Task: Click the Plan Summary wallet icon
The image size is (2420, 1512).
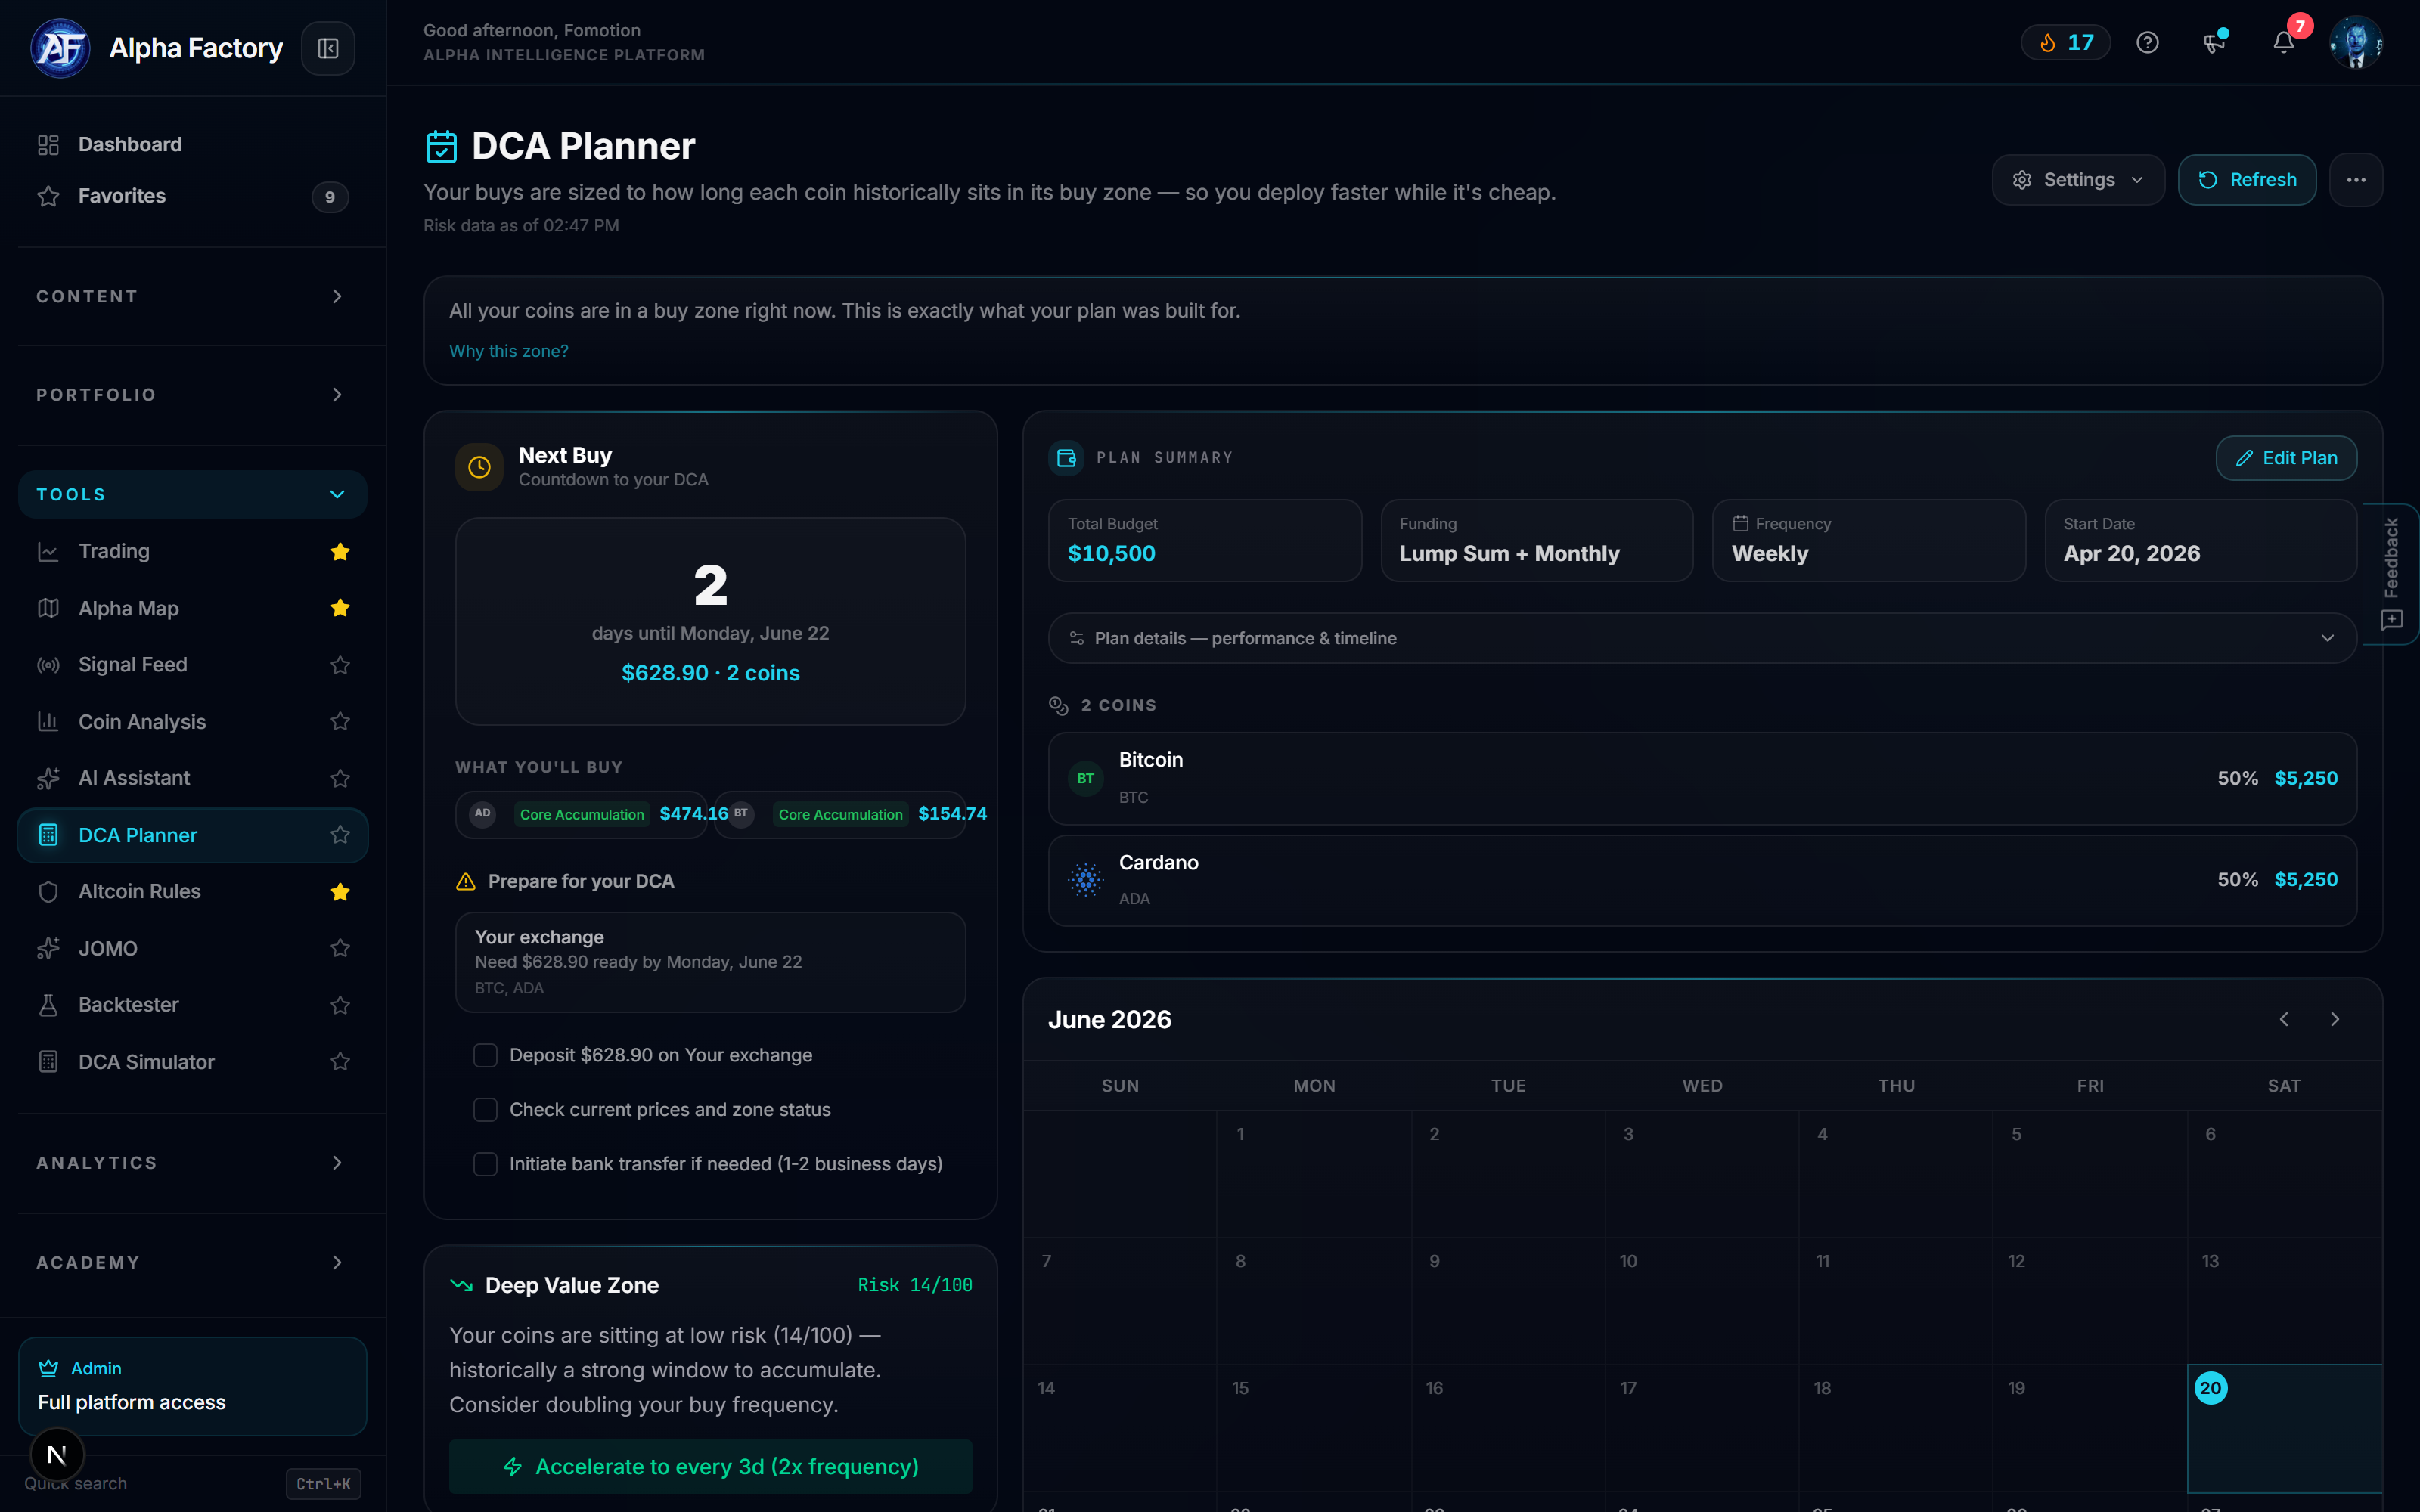Action: pos(1066,458)
